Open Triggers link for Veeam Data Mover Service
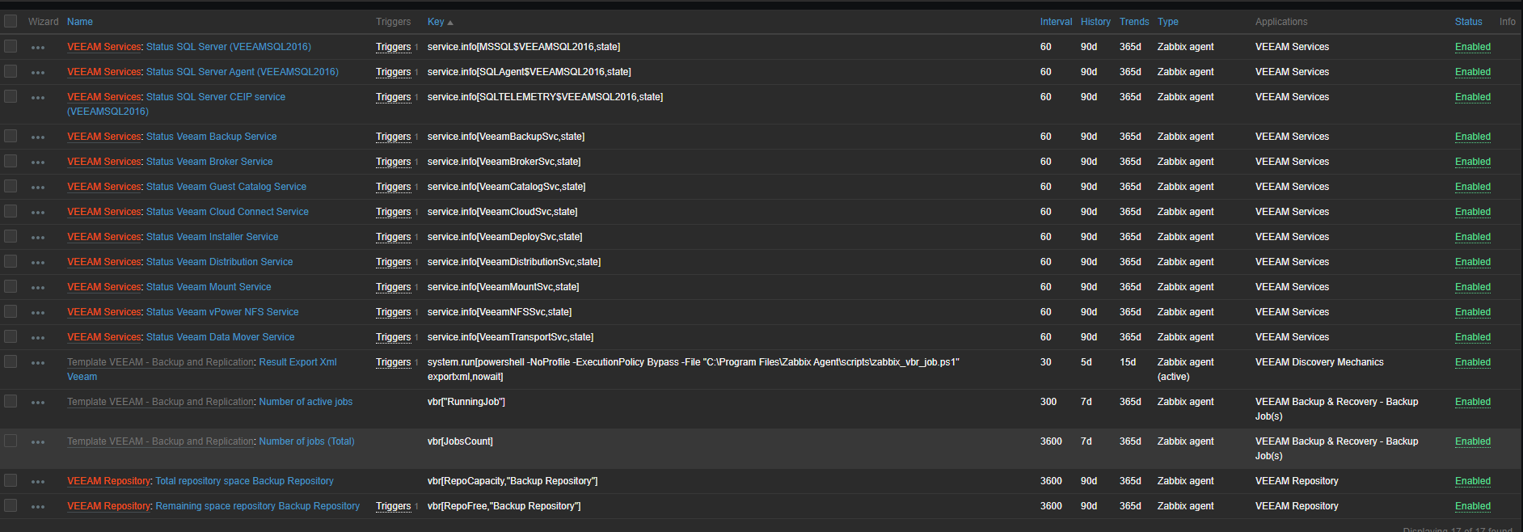This screenshot has height=532, width=1523. pos(393,337)
